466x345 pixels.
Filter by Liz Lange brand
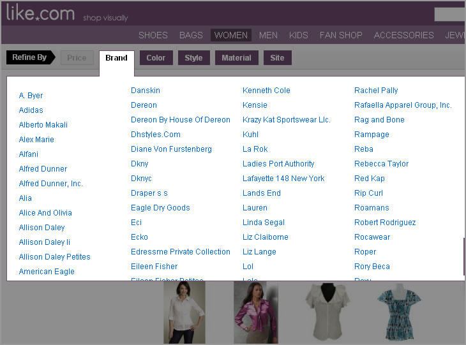click(x=259, y=252)
